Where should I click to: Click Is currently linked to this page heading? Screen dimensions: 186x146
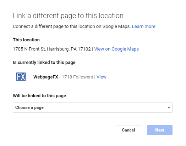(44, 63)
